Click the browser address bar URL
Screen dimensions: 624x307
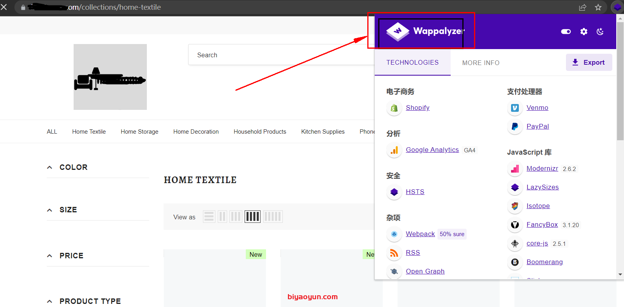[95, 7]
